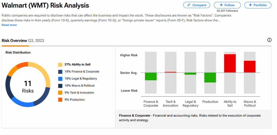Click the green Production bar

point(210,78)
